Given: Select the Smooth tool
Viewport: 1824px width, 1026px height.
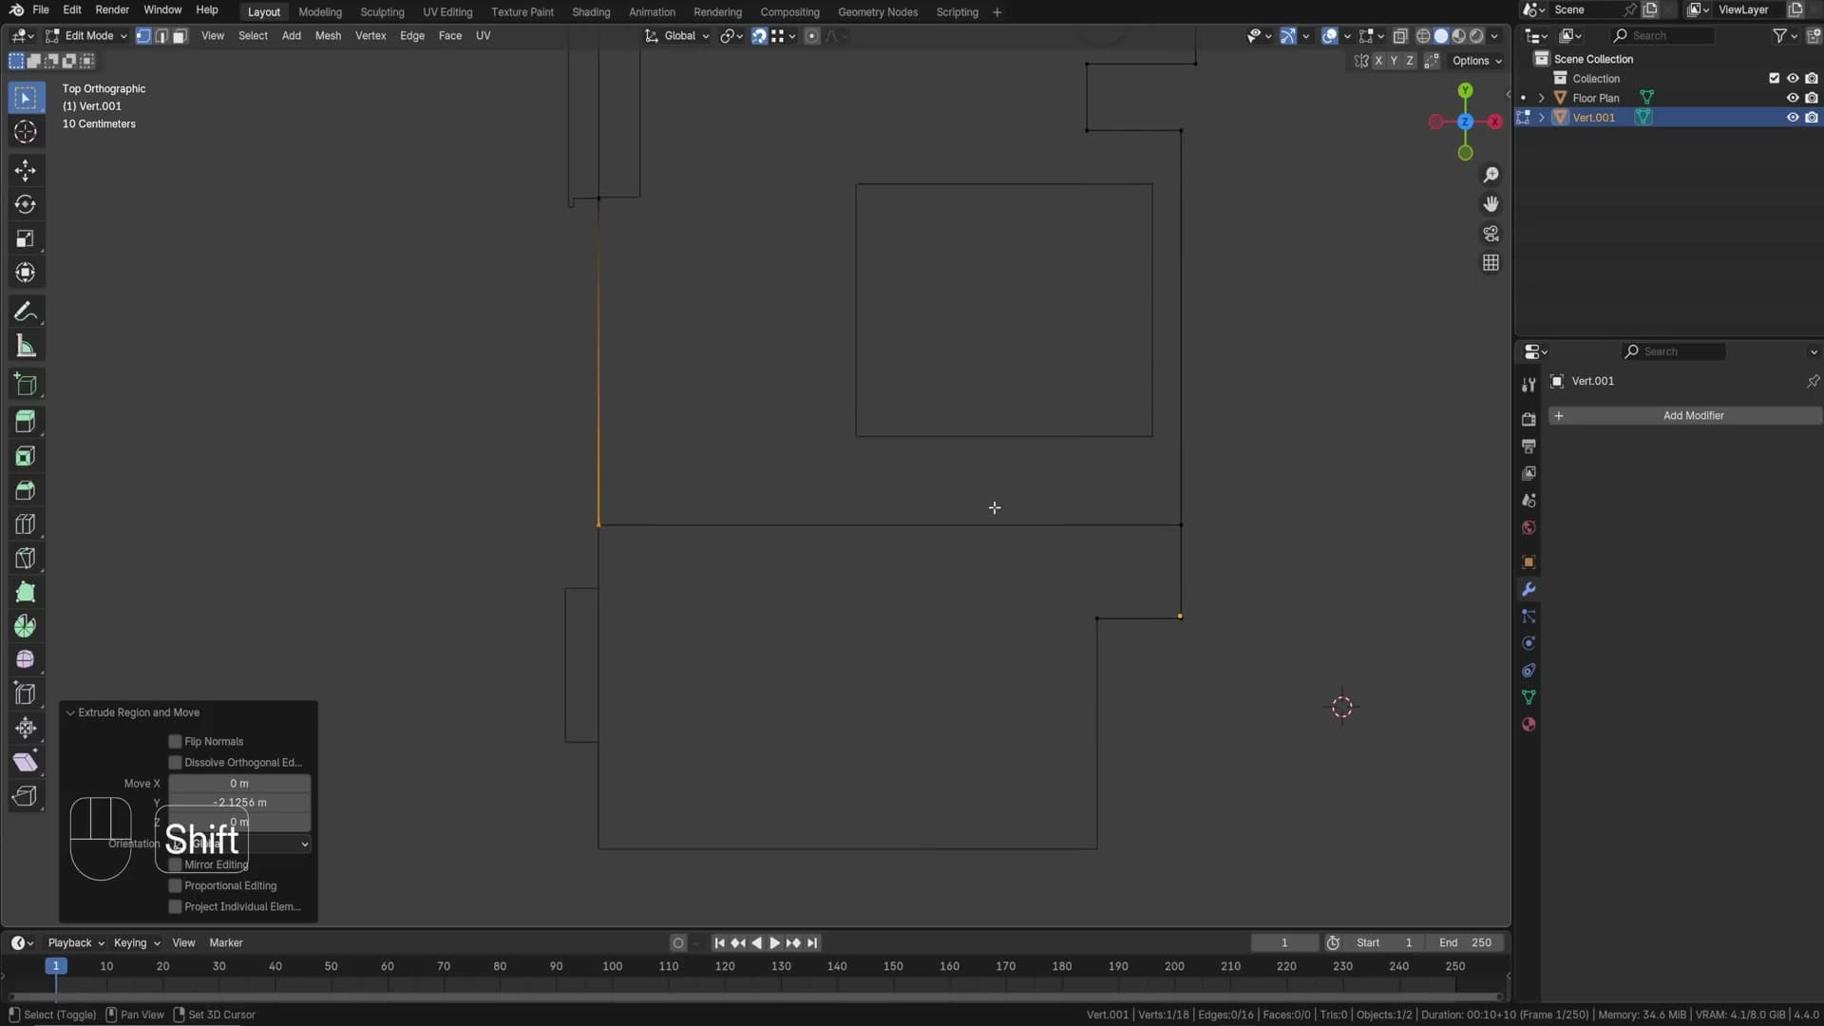Looking at the screenshot, I should pos(26,660).
